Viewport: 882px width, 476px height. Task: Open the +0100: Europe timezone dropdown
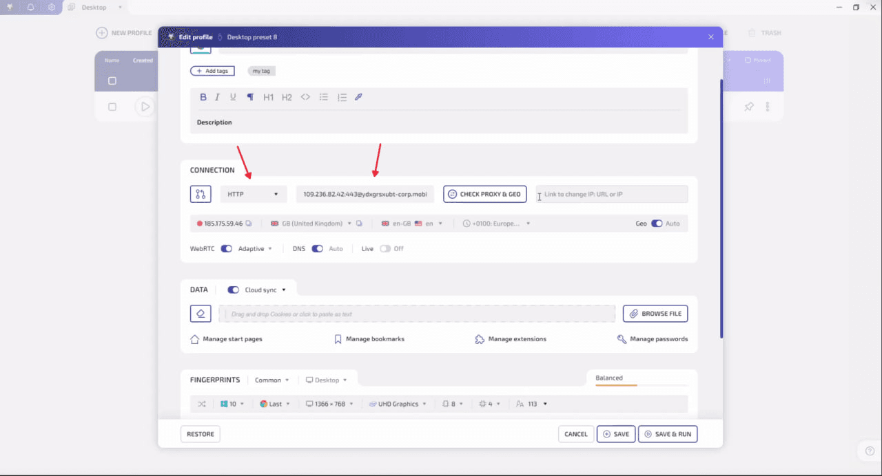point(497,224)
